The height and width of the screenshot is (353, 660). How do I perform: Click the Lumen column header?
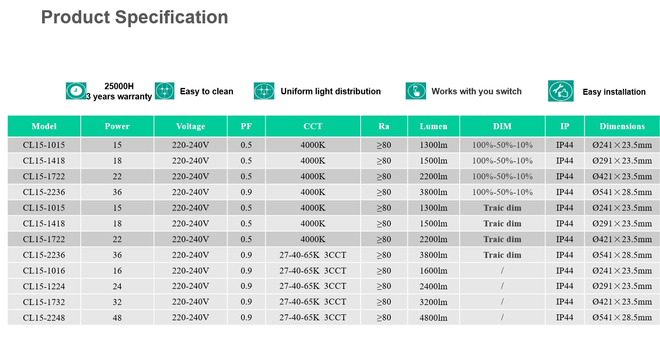433,126
